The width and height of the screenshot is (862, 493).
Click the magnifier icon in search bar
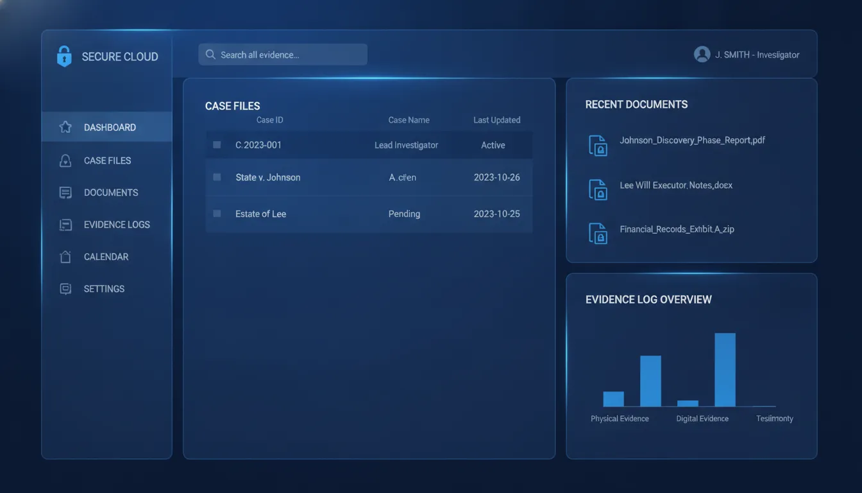(x=210, y=55)
